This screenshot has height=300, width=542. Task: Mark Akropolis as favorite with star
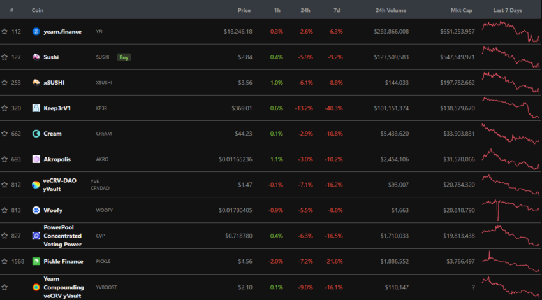tap(4, 159)
